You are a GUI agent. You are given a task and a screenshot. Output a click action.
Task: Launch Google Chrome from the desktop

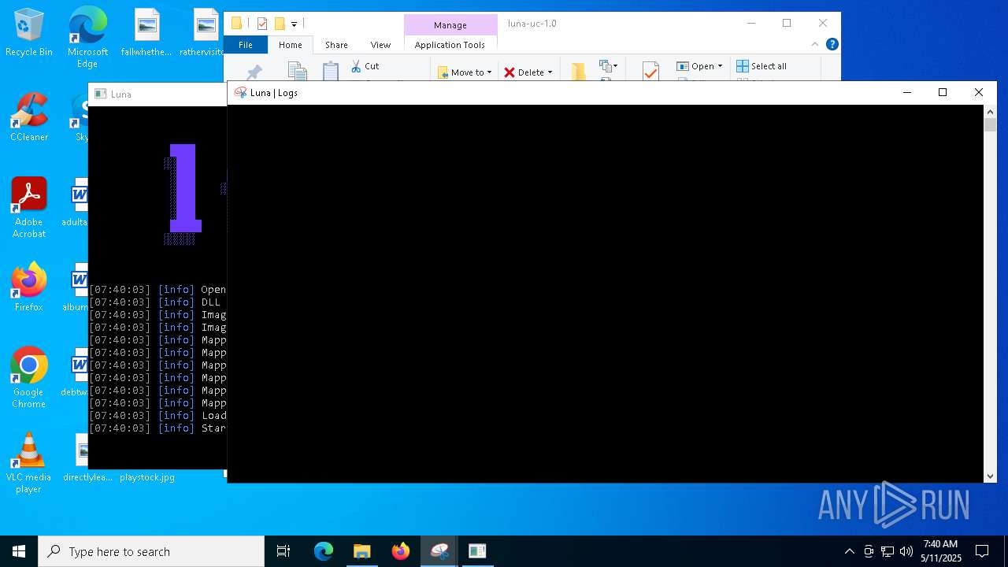click(29, 378)
